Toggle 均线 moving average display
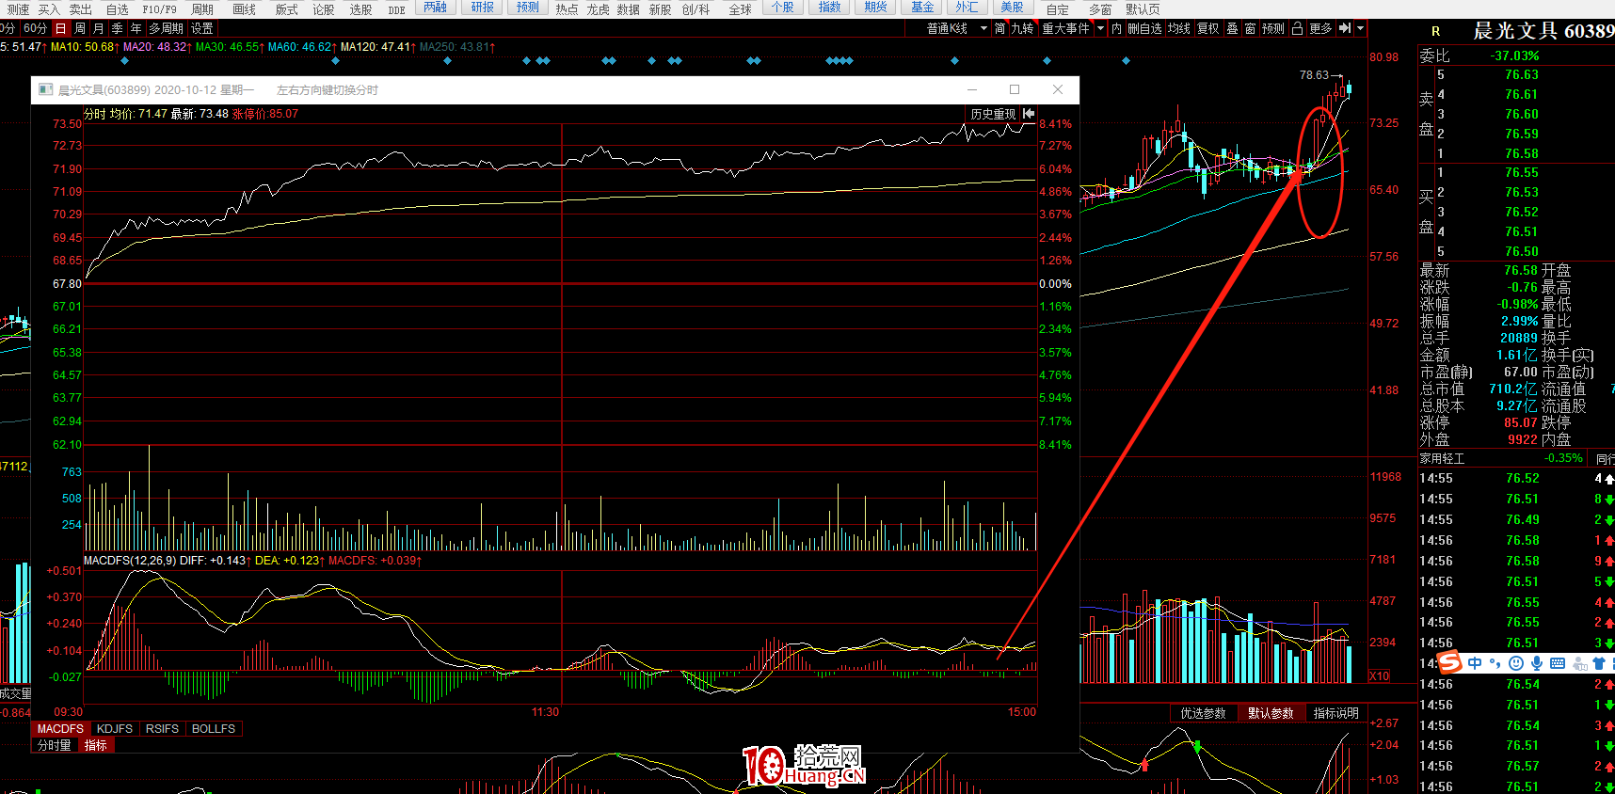This screenshot has height=794, width=1615. (1179, 28)
